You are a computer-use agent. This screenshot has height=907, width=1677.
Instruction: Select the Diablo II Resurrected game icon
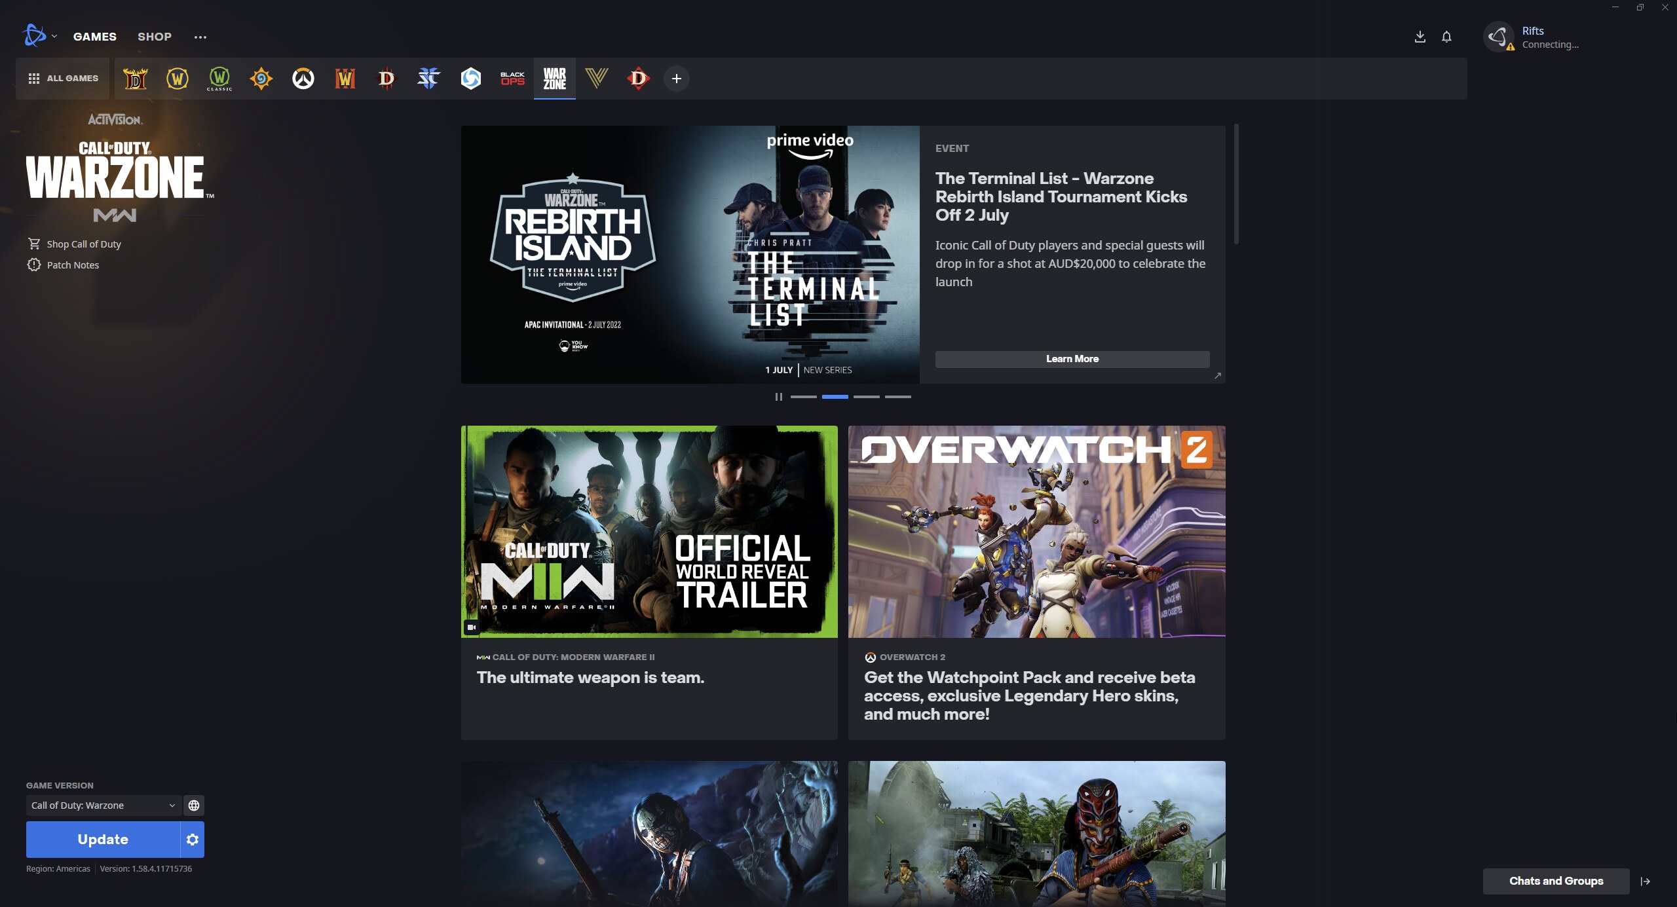[x=136, y=79]
